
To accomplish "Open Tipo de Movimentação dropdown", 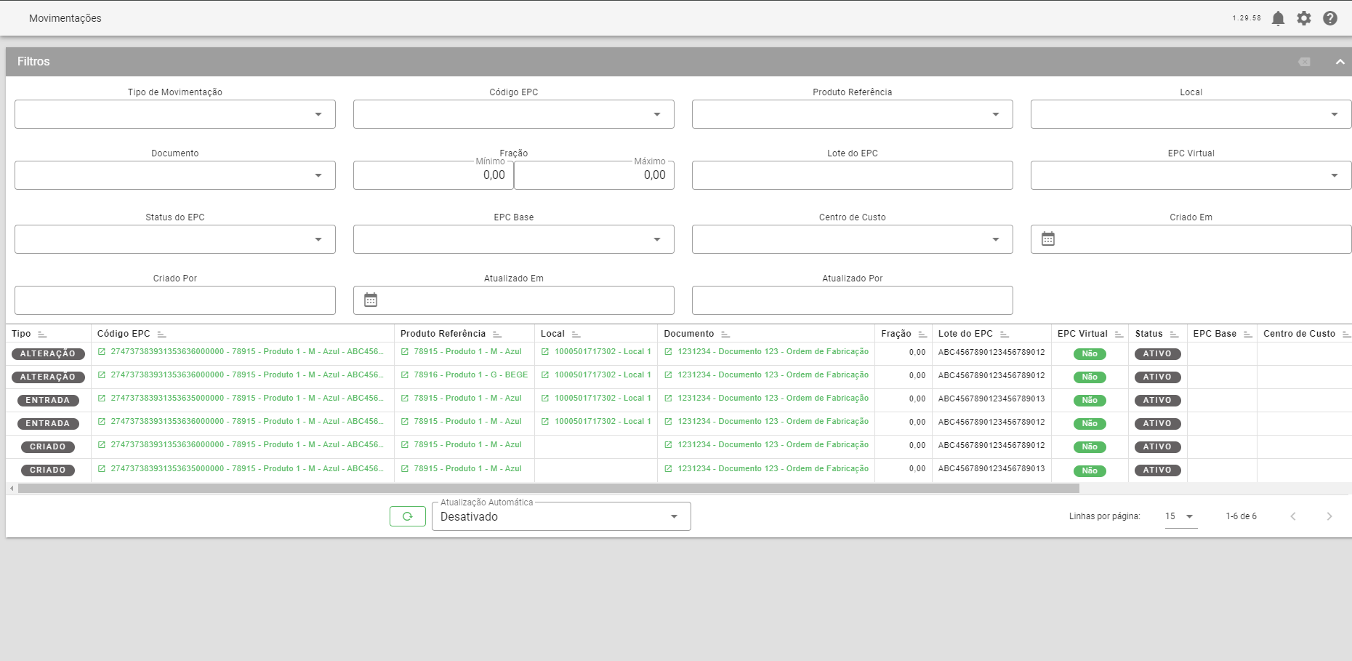I will coord(175,114).
